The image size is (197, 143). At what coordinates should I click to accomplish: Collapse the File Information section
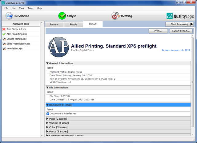point(47,87)
